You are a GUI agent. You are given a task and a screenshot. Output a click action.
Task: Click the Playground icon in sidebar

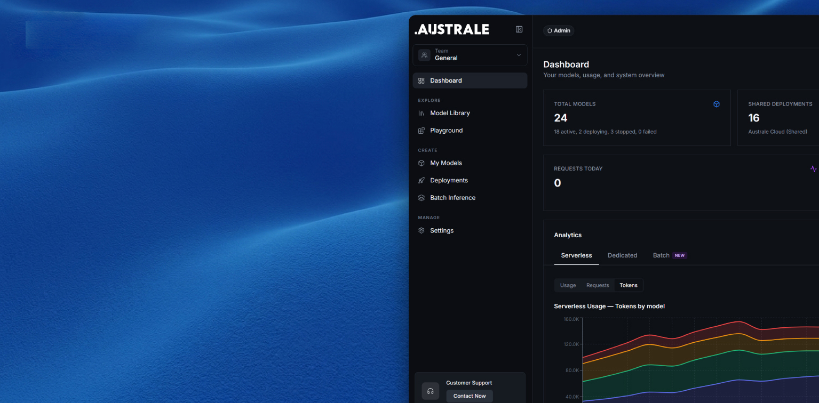[422, 131]
